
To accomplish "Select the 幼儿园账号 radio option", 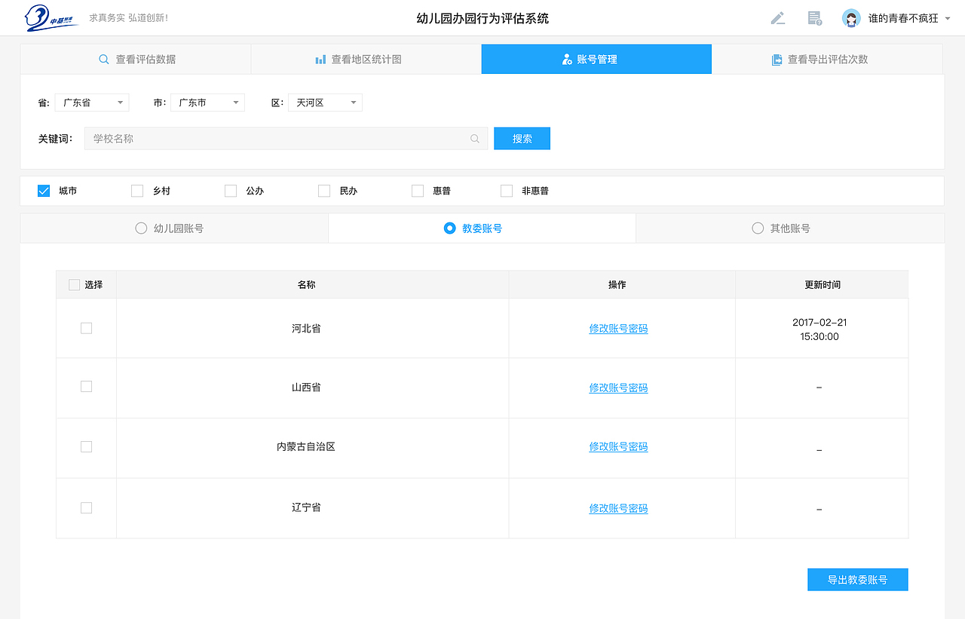I will [139, 228].
